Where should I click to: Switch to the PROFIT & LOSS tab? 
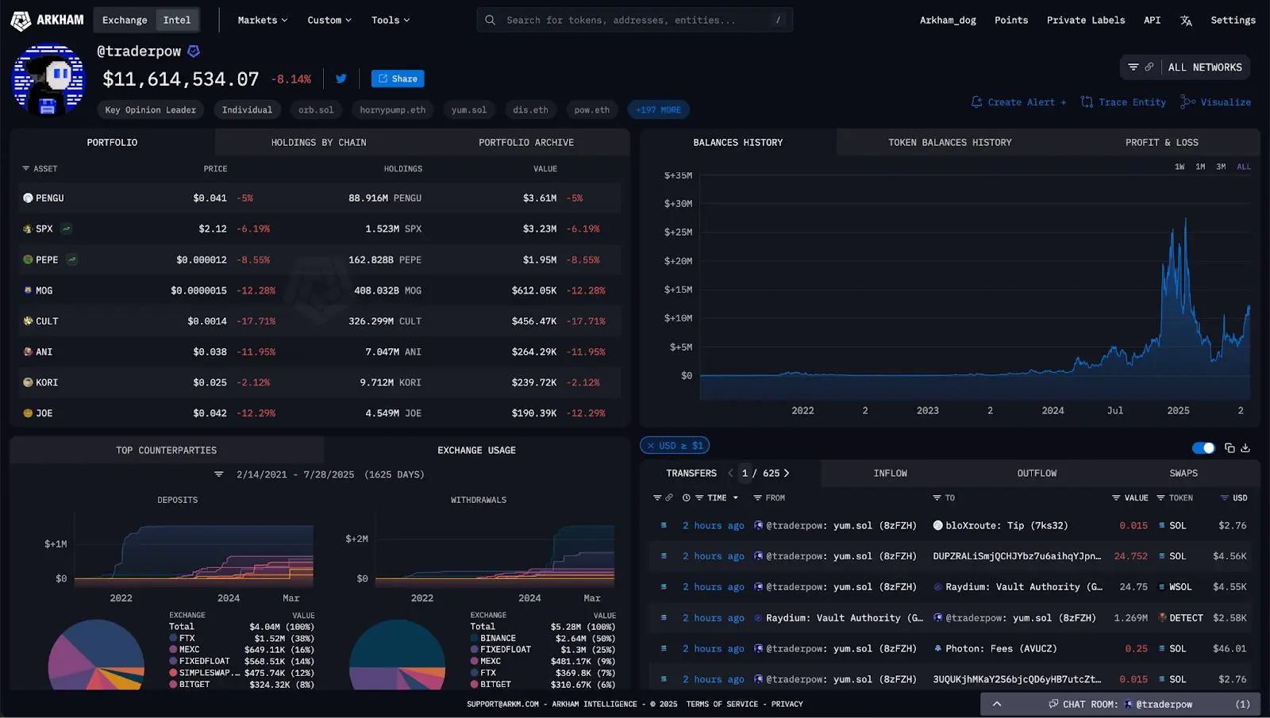pos(1162,143)
